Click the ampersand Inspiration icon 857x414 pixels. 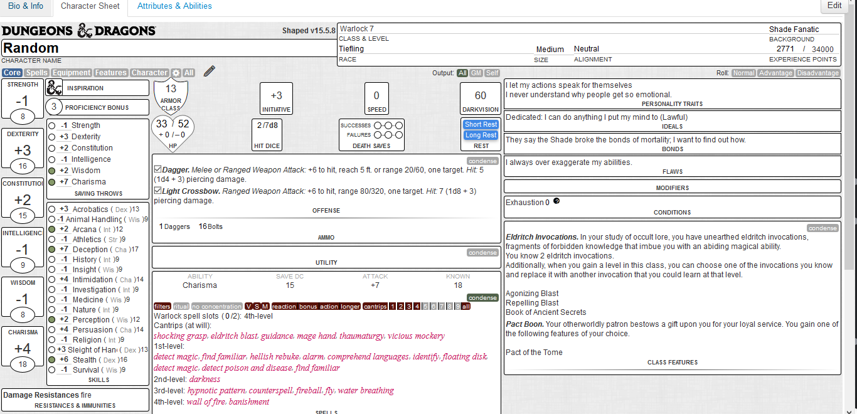pos(55,88)
